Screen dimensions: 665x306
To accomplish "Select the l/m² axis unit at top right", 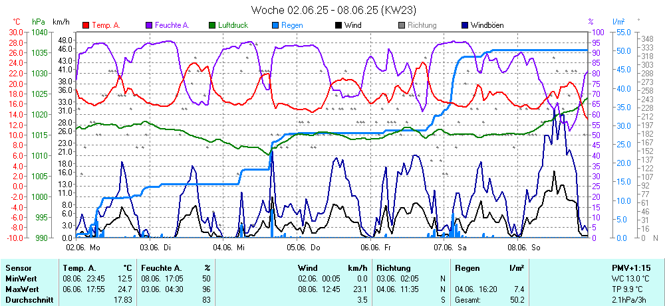I will pos(618,22).
